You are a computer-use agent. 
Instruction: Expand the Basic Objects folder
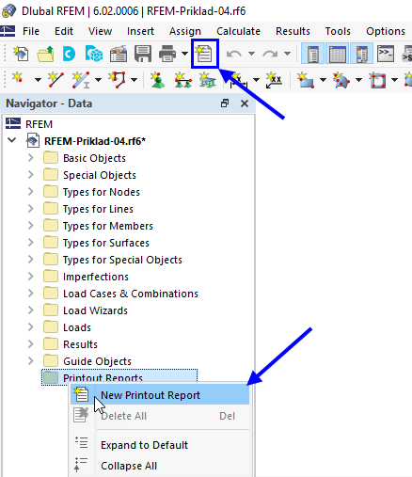[x=30, y=157]
